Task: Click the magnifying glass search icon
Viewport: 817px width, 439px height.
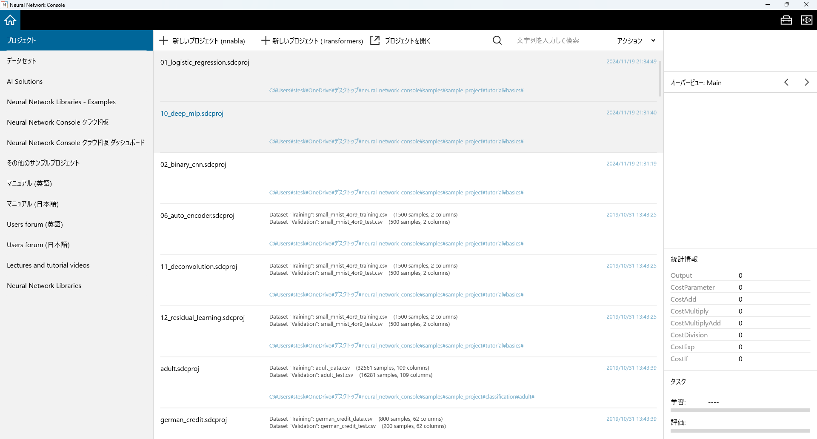Action: click(497, 40)
